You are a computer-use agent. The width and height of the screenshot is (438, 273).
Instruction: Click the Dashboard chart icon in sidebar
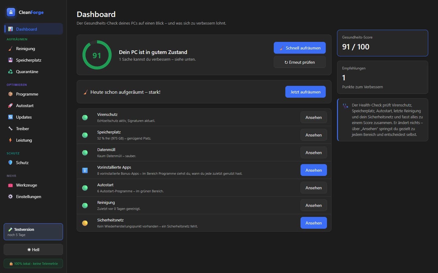point(10,29)
